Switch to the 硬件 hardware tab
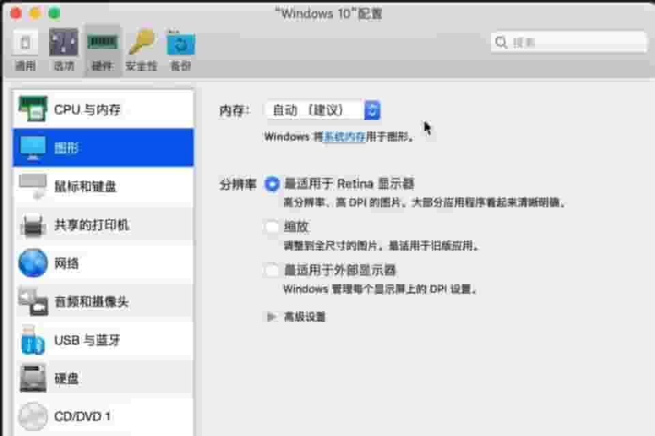 click(x=102, y=50)
